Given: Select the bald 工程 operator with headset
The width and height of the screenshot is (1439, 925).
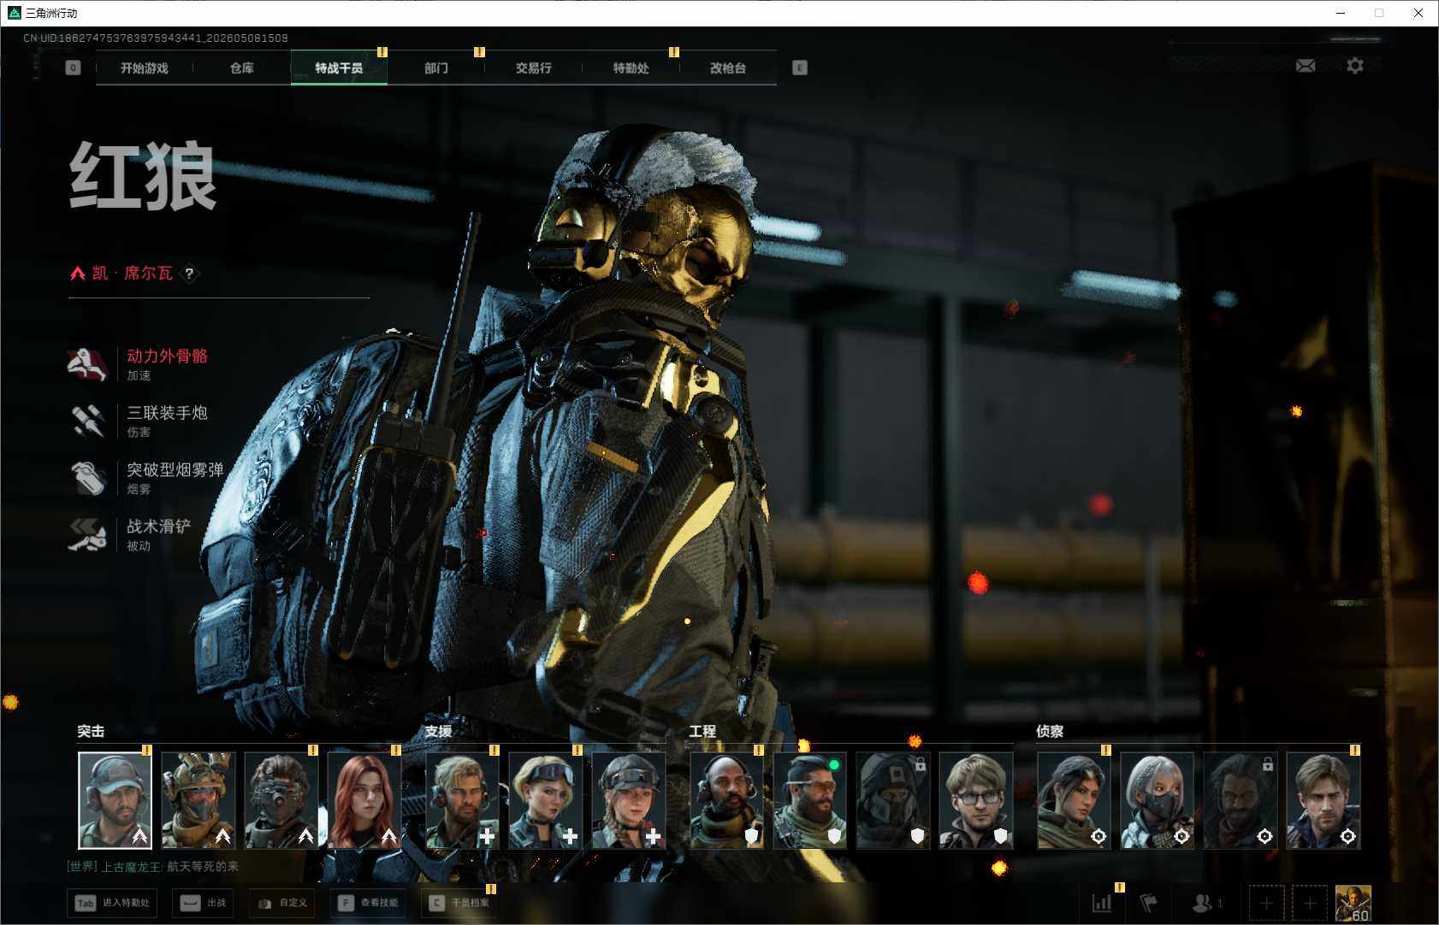Looking at the screenshot, I should coord(726,800).
